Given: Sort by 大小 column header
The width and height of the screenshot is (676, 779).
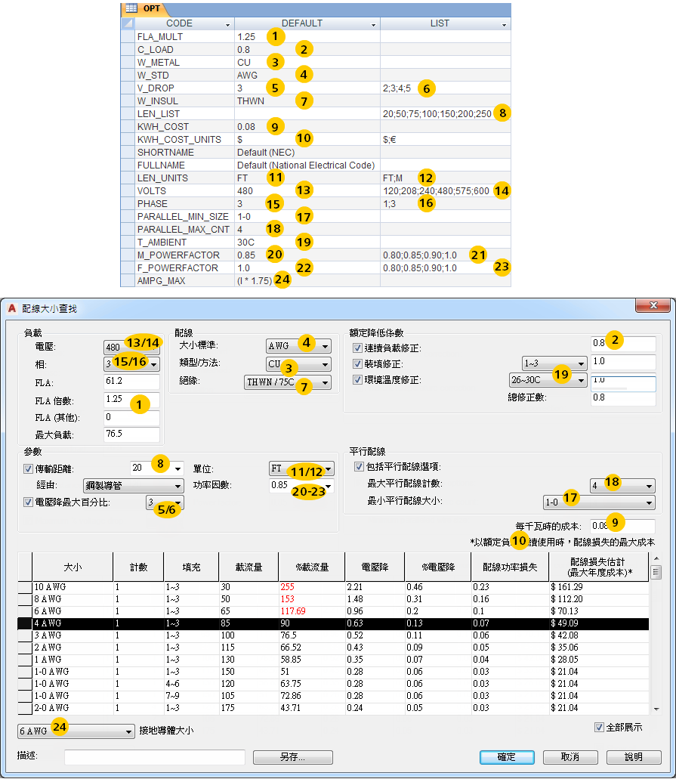Looking at the screenshot, I should (x=73, y=567).
